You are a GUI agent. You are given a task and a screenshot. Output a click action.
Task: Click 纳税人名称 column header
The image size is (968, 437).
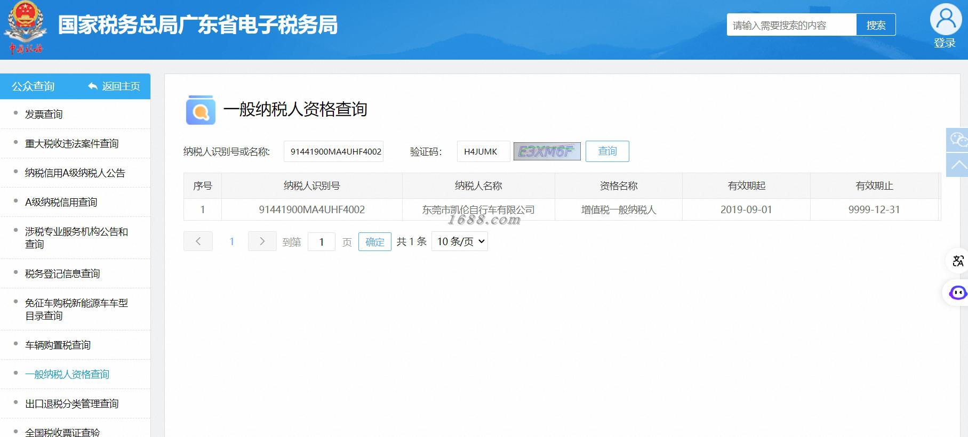click(478, 185)
